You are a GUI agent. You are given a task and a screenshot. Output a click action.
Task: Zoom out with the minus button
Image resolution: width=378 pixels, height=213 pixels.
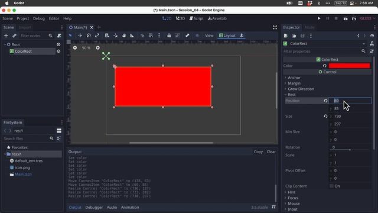point(75,48)
